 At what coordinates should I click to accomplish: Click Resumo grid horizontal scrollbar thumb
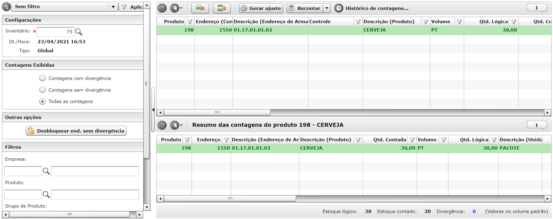230,198
